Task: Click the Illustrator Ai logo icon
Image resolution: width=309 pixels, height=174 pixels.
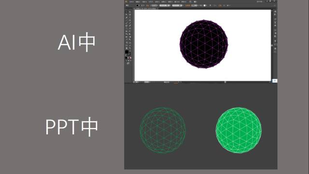Action: (126, 1)
